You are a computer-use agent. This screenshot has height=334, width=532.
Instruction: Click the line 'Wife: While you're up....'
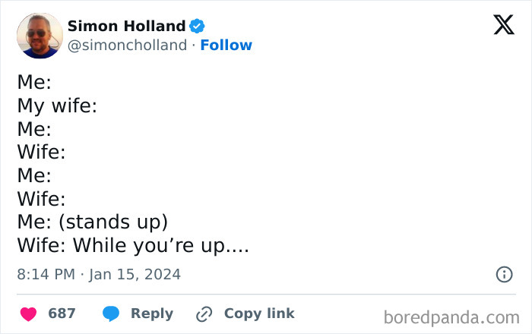tap(133, 245)
